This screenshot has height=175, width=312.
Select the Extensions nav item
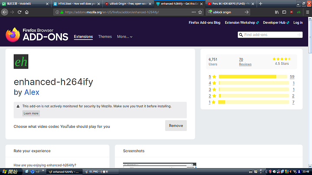[x=83, y=37]
